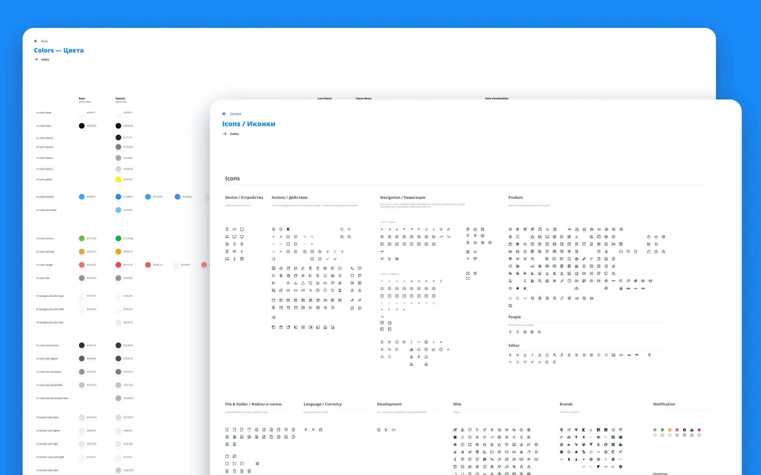761x475 pixels.
Task: Select the at-sign icon in Actions
Action: pos(352,283)
